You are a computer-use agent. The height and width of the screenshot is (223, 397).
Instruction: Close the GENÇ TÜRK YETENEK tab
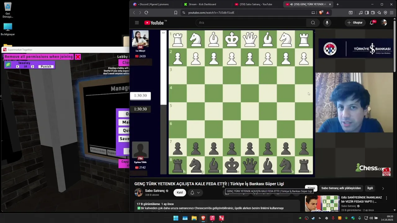click(330, 4)
